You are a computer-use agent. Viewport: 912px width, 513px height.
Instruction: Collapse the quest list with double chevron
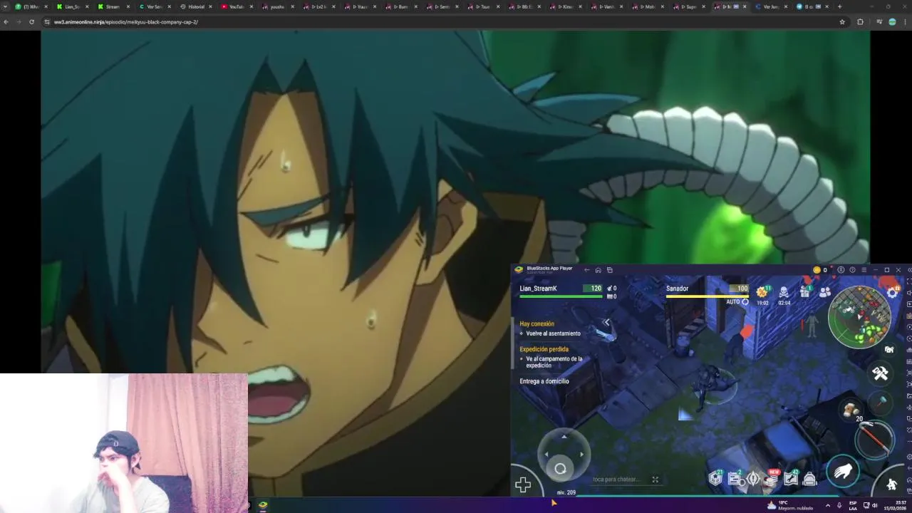click(x=606, y=323)
